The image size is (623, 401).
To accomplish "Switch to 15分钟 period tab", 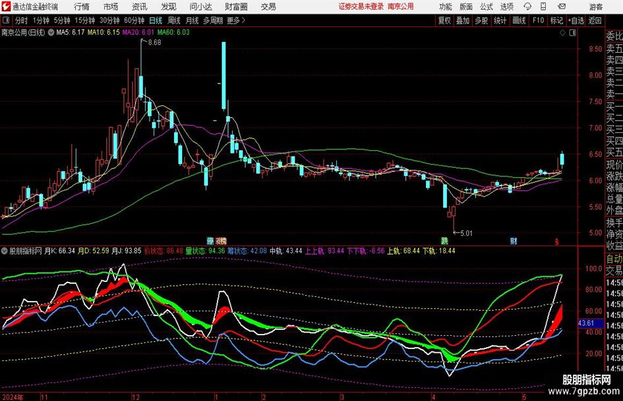I will (x=85, y=20).
